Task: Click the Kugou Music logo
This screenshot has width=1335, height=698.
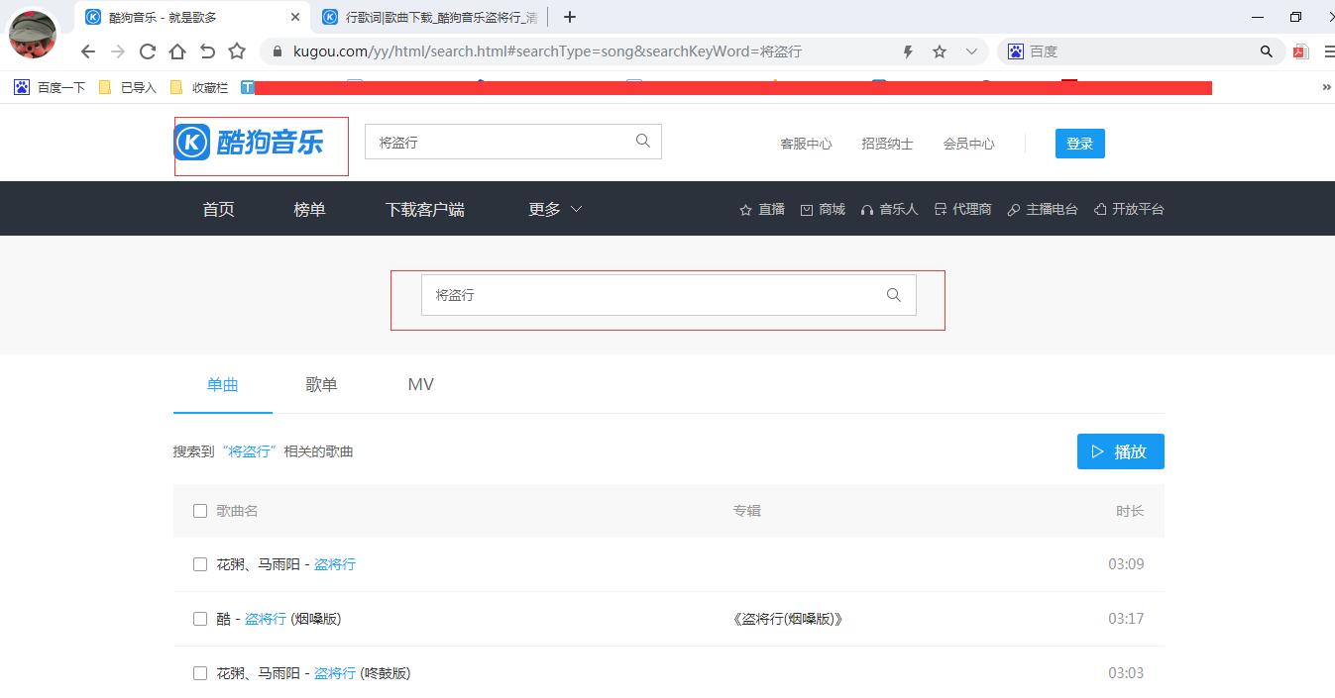Action: click(x=260, y=143)
